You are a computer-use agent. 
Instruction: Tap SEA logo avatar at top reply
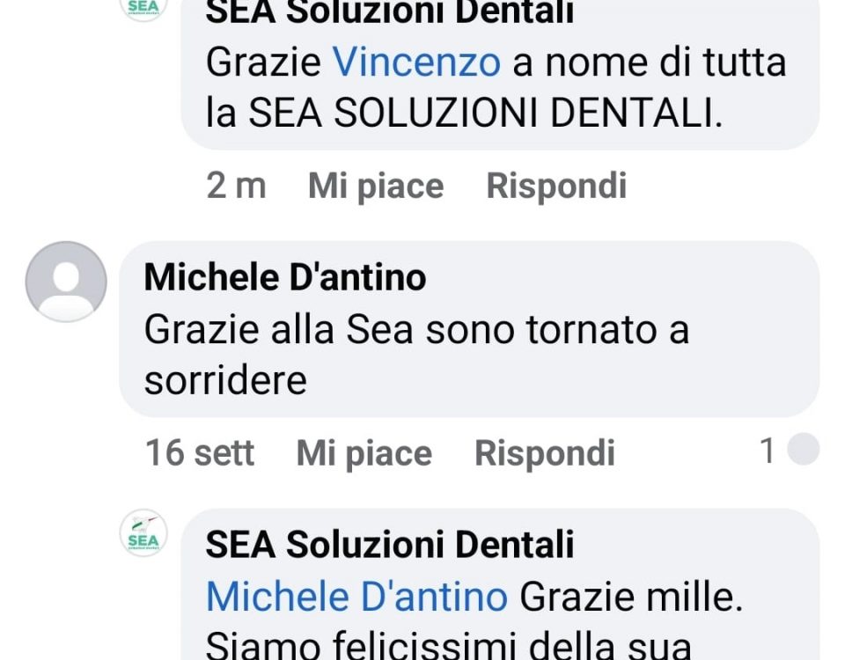[143, 8]
